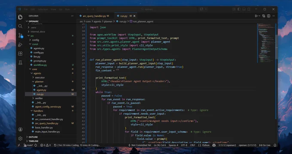Collapse the handlers folder

click(x=38, y=111)
